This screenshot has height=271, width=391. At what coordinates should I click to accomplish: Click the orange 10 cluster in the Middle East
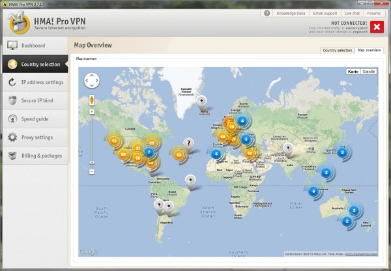(250, 153)
